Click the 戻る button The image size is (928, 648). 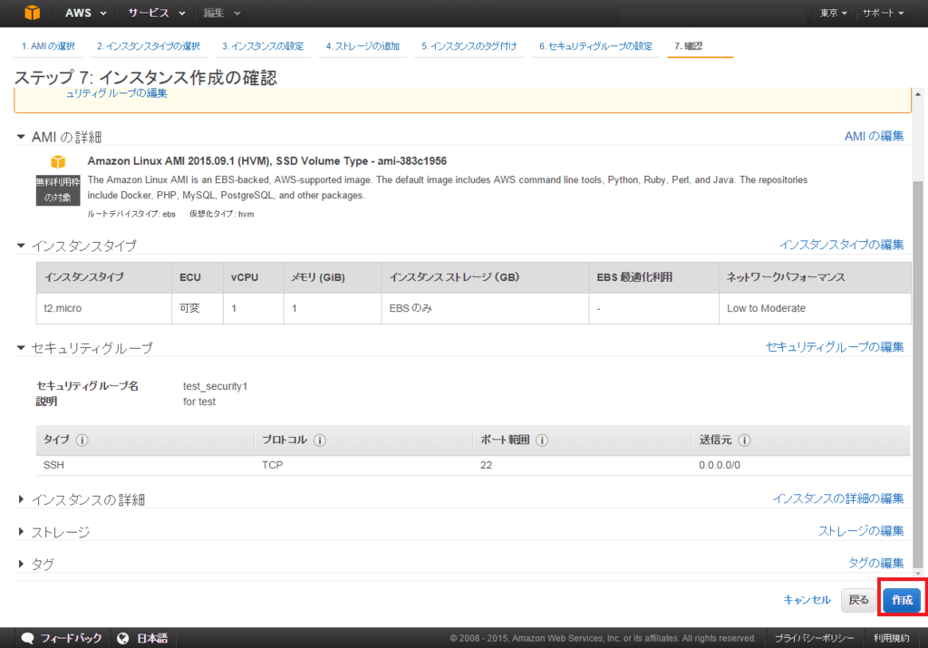pos(858,600)
